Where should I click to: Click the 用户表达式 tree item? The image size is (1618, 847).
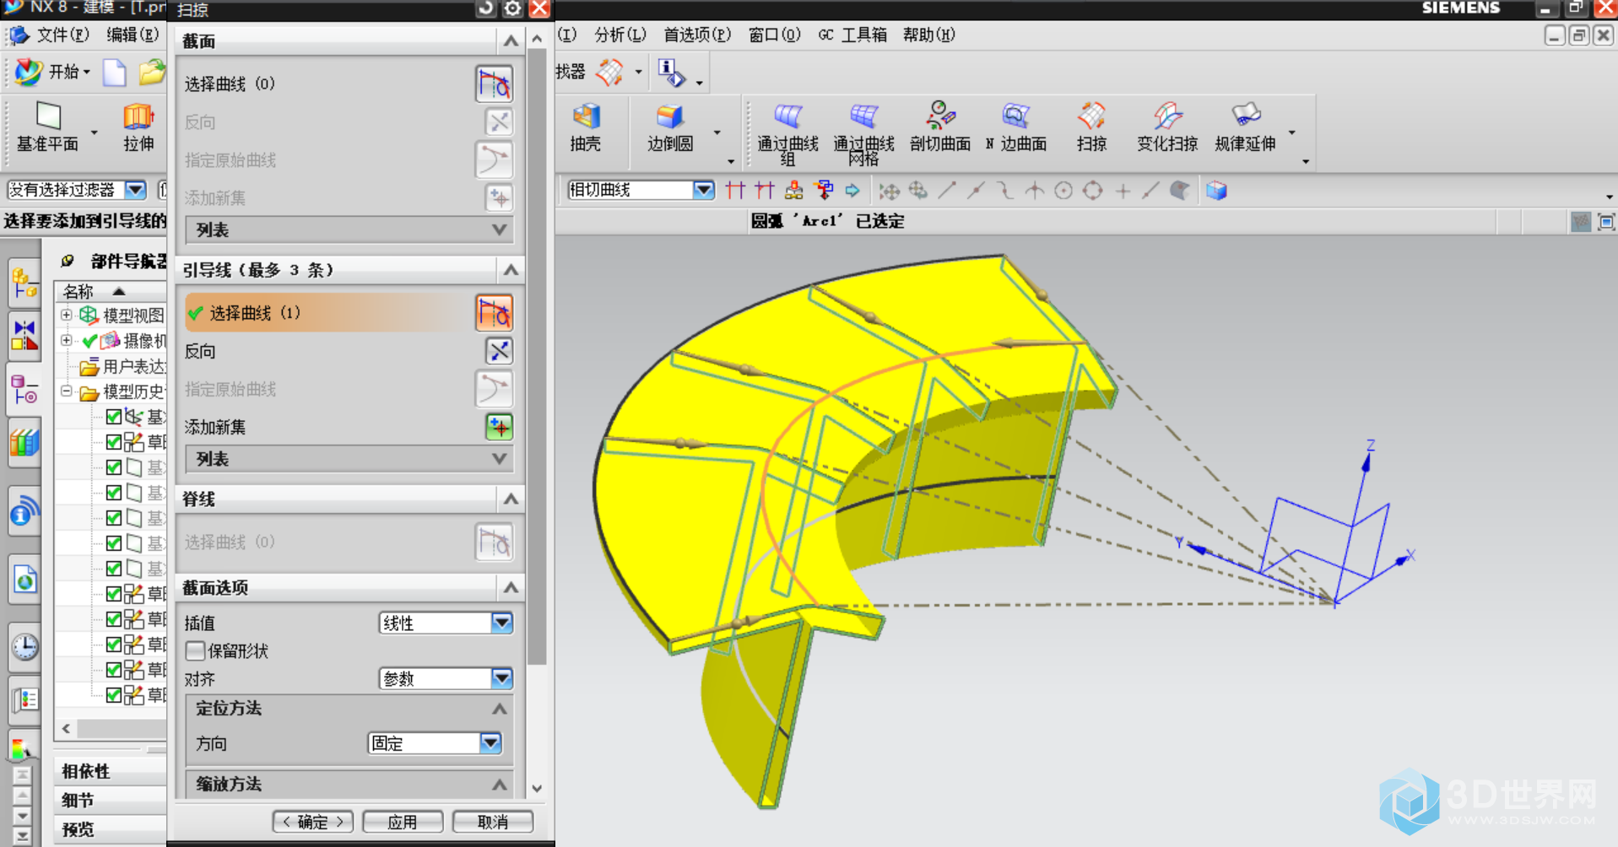tap(124, 366)
